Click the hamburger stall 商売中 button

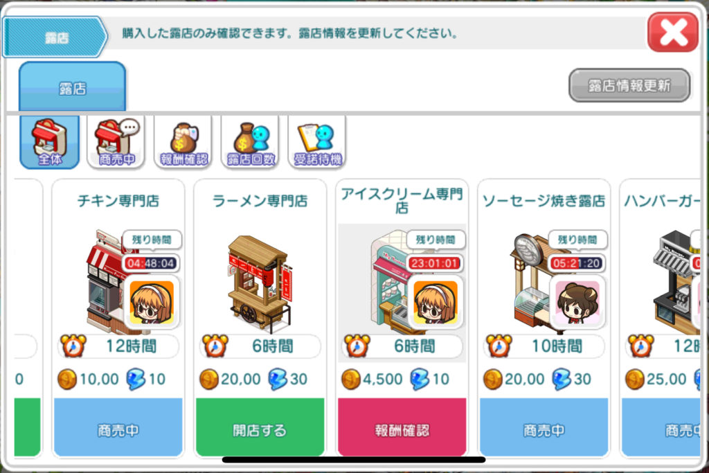(661, 427)
